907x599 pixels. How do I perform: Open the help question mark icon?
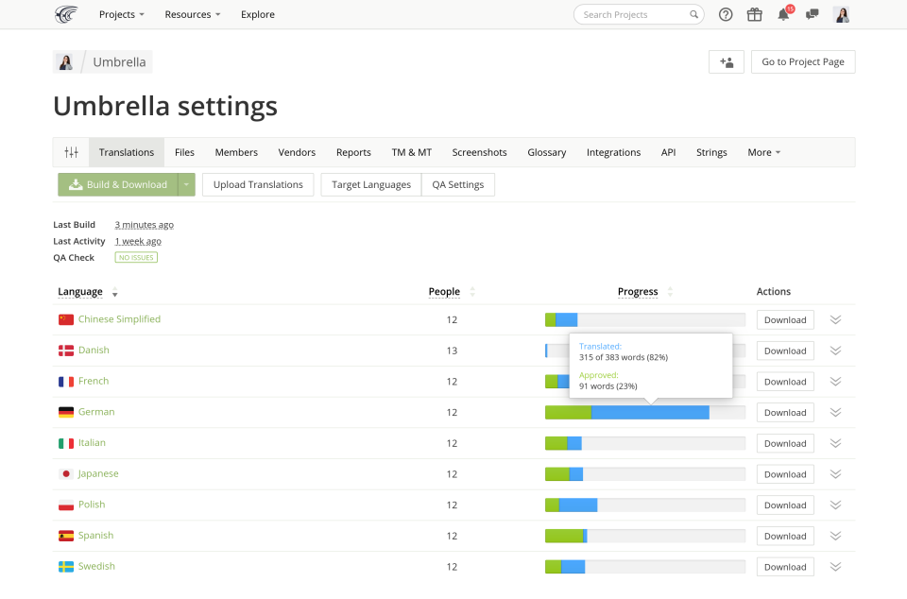[726, 14]
